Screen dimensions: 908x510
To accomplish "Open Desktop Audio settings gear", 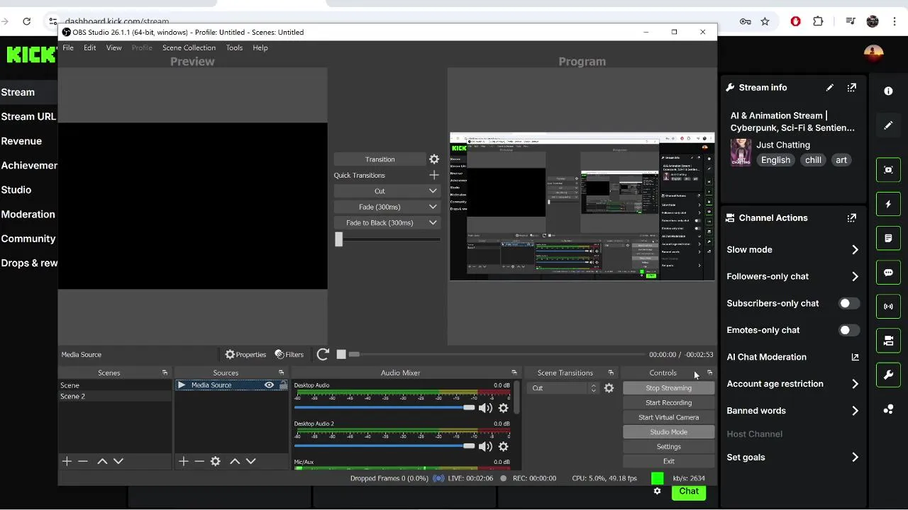I will [504, 408].
